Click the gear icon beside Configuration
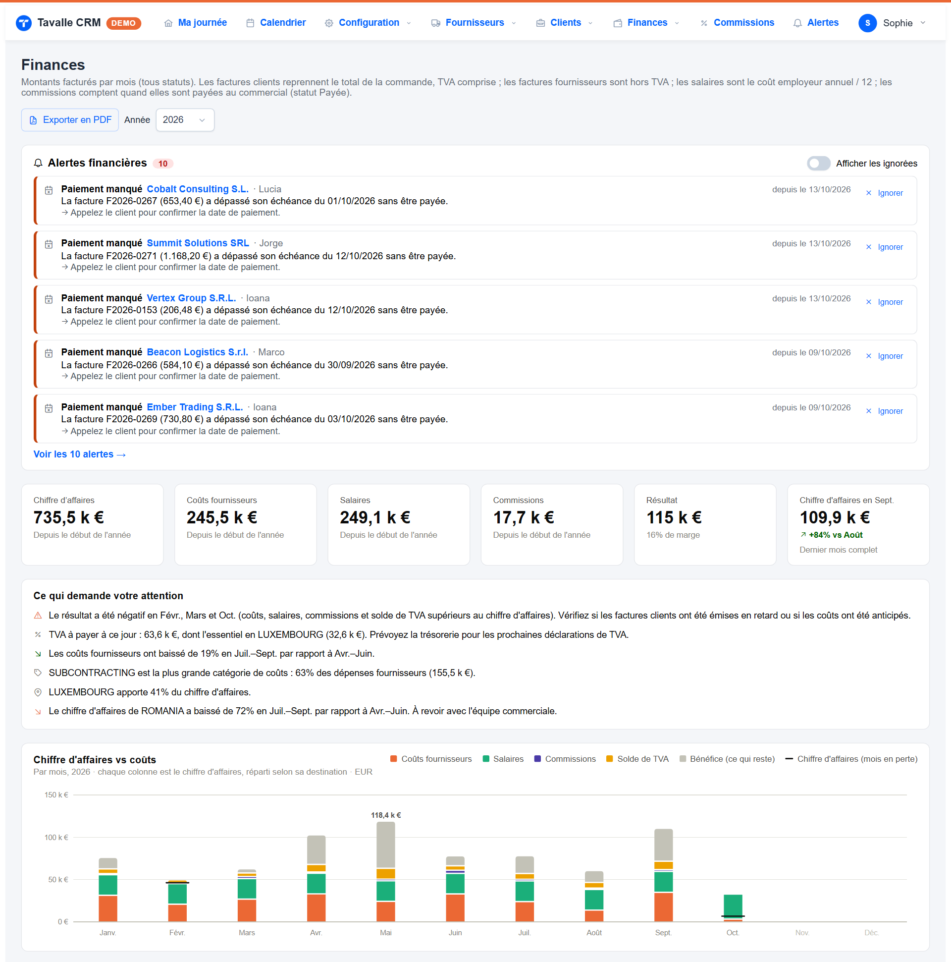This screenshot has width=951, height=962. point(329,23)
